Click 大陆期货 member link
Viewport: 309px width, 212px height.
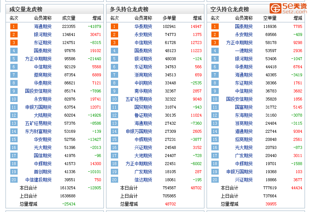(x=43, y=115)
